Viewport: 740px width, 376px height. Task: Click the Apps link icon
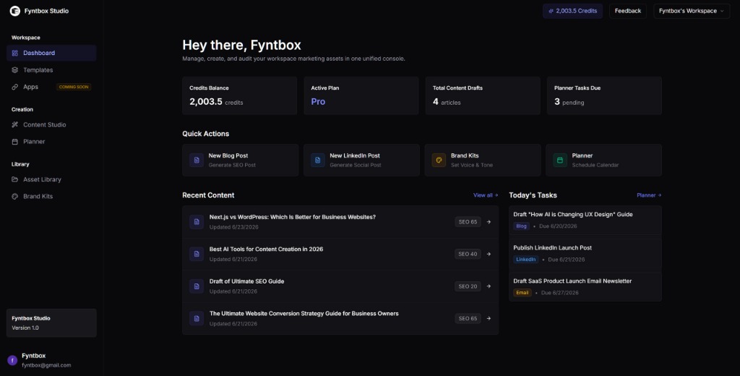(14, 87)
